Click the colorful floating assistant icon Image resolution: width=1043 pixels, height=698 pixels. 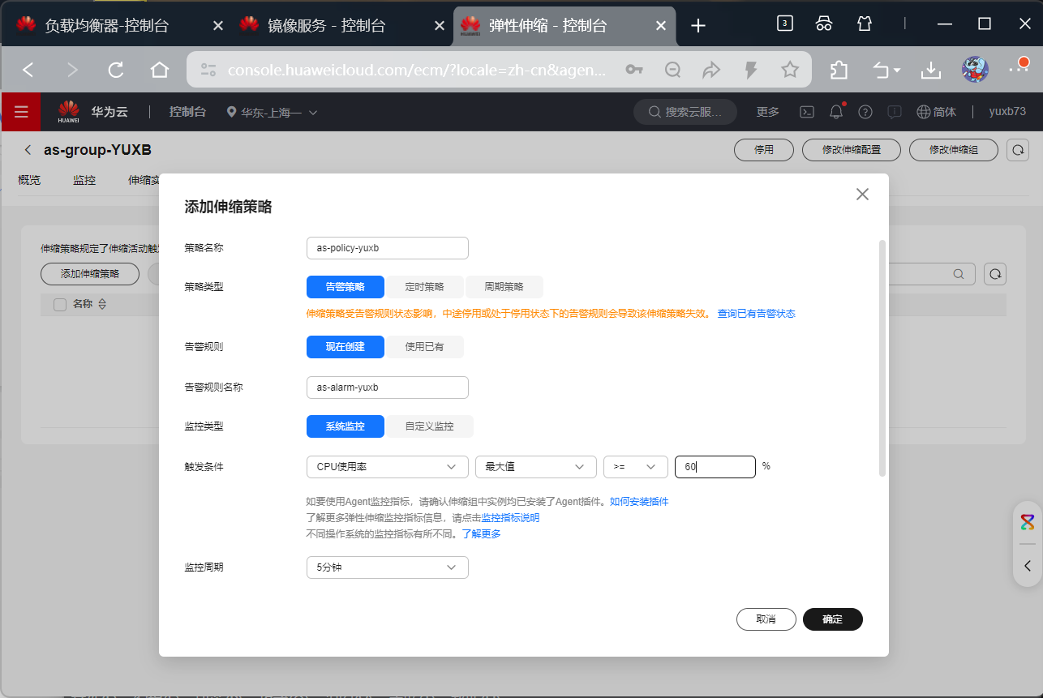(x=1028, y=522)
